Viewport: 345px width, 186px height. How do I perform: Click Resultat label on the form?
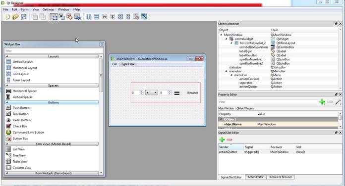192,93
